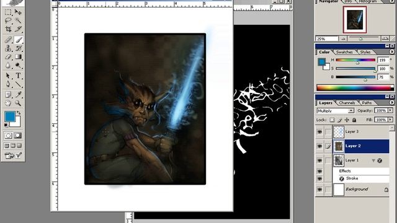
Task: Switch to the Swatches tab
Action: (344, 52)
